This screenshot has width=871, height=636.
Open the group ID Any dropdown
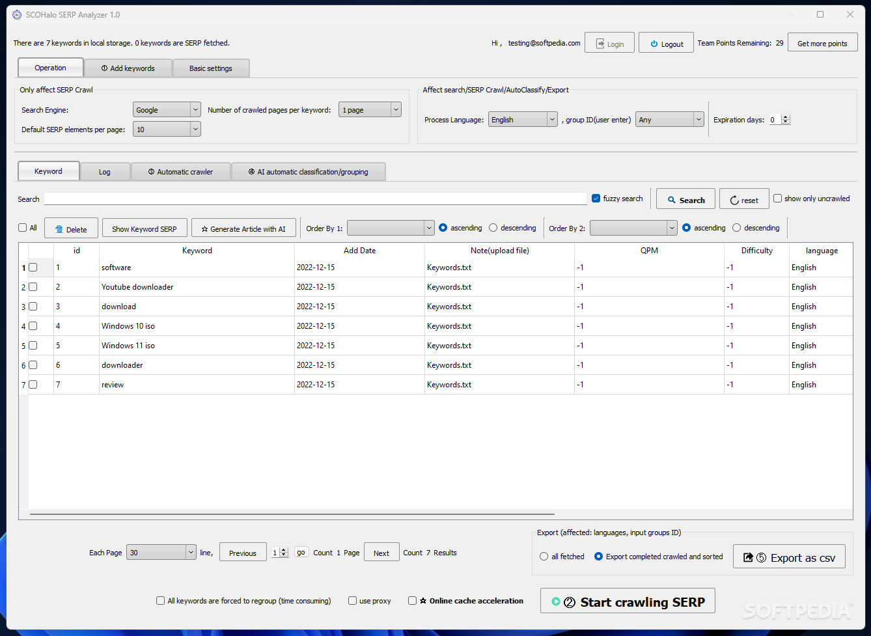[x=670, y=120]
